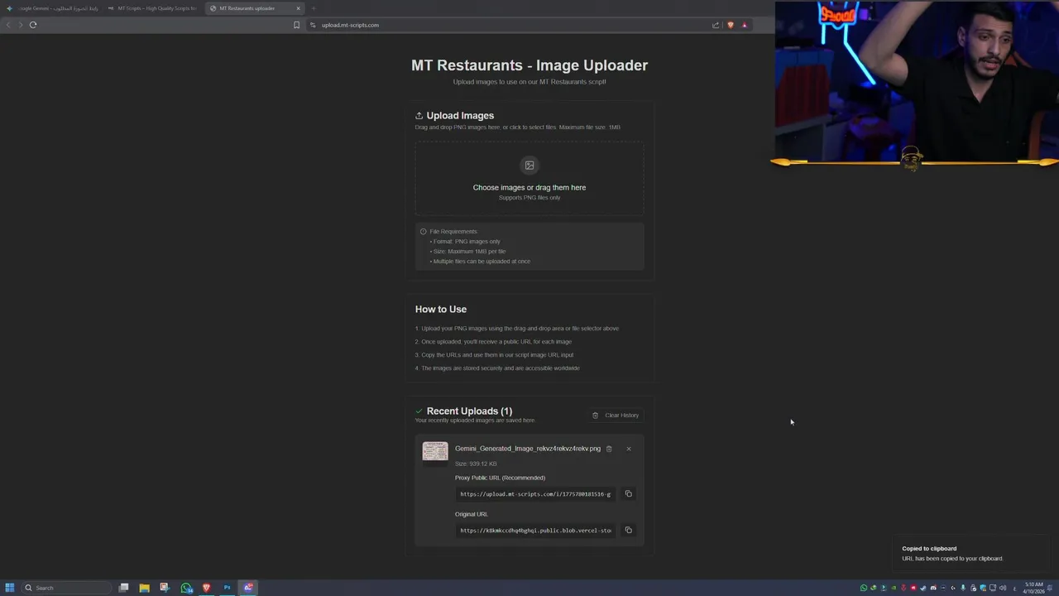Screen dimensions: 1059x596
Task: Open Discord tray icon
Action: tap(933, 588)
